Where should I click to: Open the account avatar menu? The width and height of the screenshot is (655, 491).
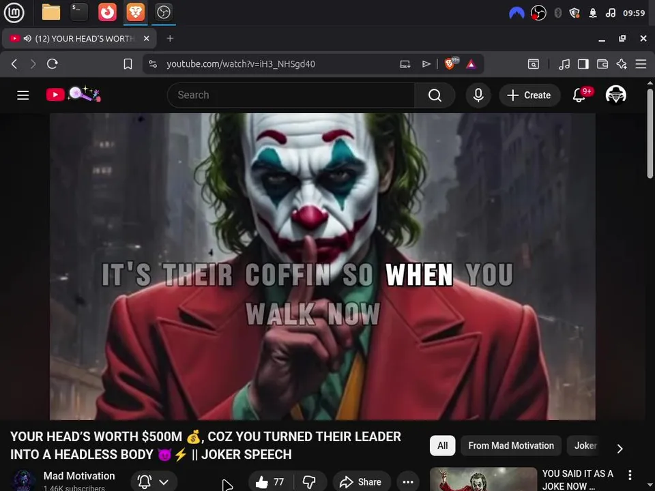(615, 94)
